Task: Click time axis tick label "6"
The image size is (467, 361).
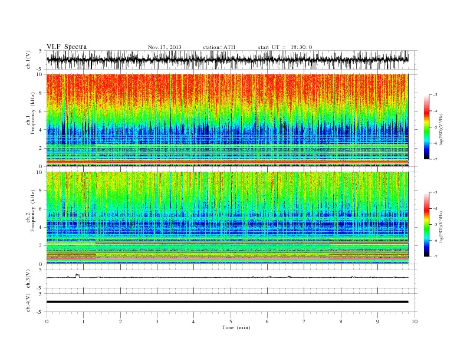Action: tap(267, 321)
